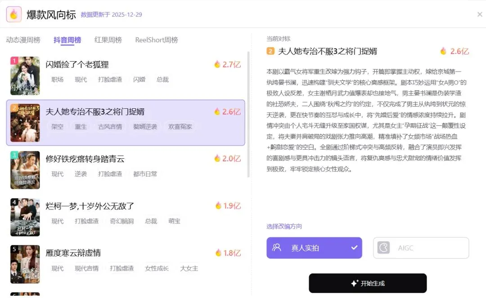Select list entry 夫人她专治不服3之将门捉婿
Viewport: 486px width, 298px height.
(126, 123)
